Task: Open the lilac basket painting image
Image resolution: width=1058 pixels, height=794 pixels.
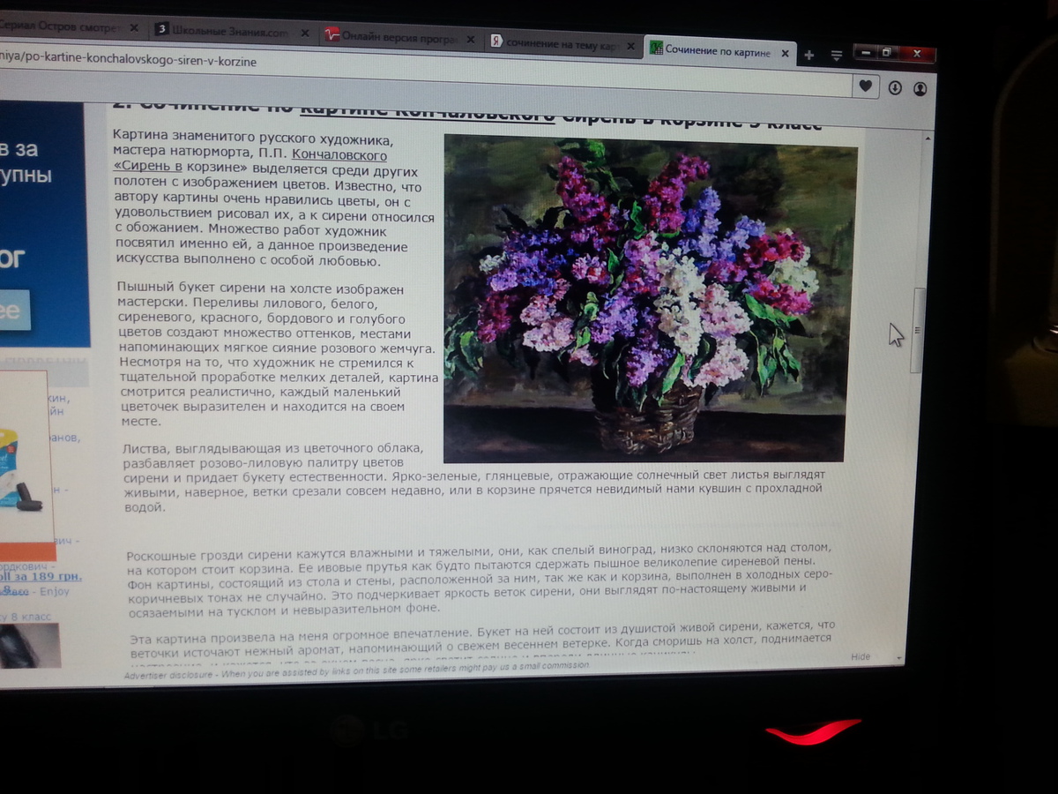Action: (x=649, y=300)
